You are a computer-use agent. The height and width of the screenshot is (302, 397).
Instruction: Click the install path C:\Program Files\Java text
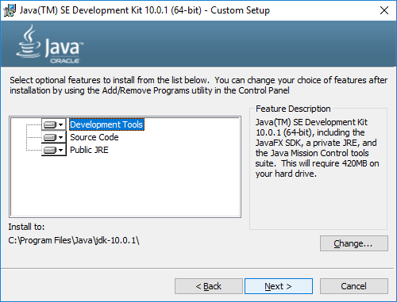pyautogui.click(x=74, y=240)
